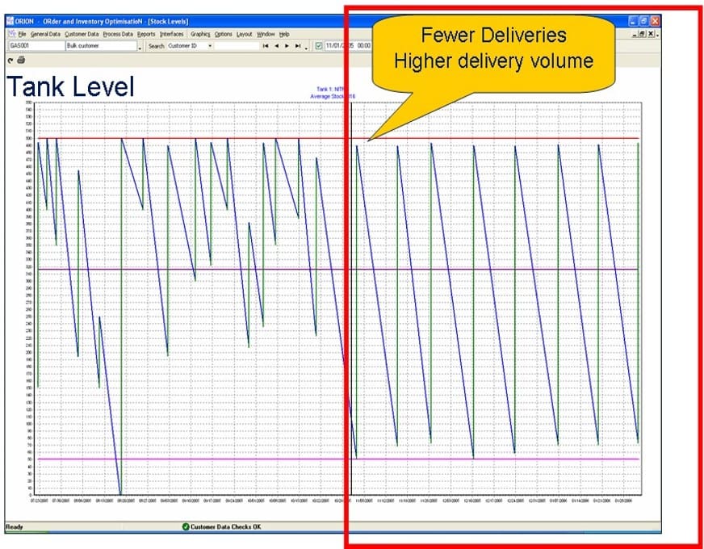Open the Graphics menu
This screenshot has width=704, height=549.
coord(199,34)
